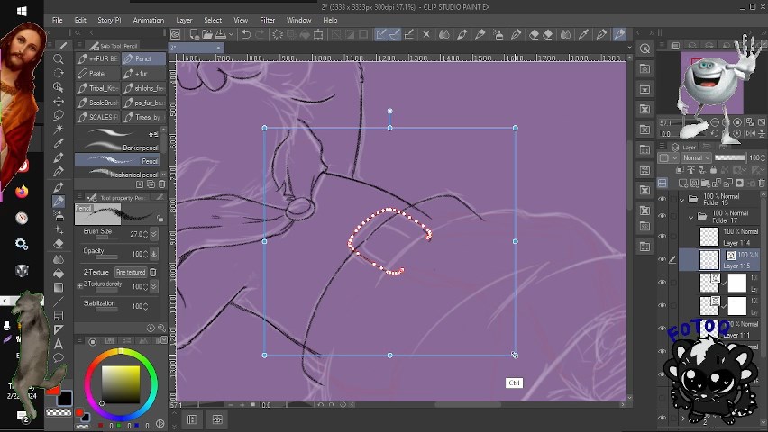768x432 pixels.
Task: Open the Filter menu
Action: point(268,20)
